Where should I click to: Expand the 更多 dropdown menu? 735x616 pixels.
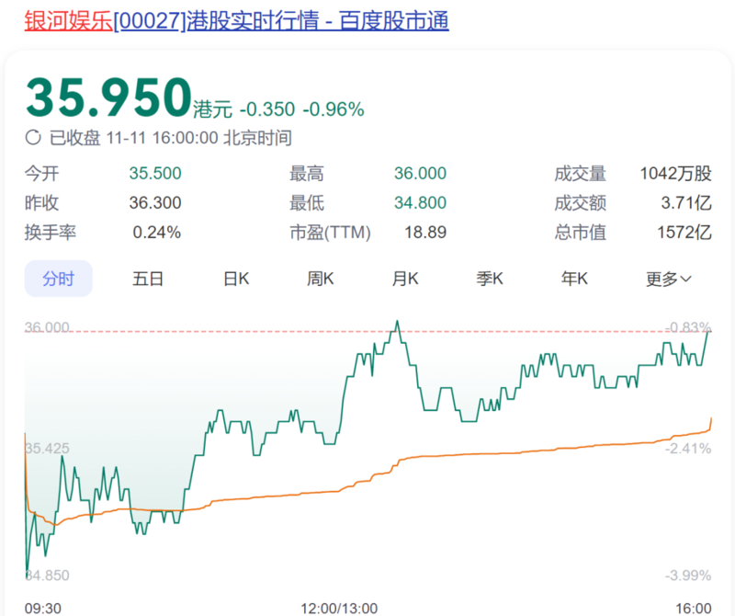[x=668, y=279]
